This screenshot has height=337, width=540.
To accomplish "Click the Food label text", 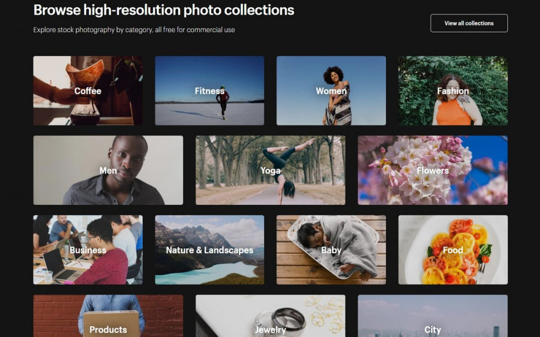I will [x=453, y=250].
